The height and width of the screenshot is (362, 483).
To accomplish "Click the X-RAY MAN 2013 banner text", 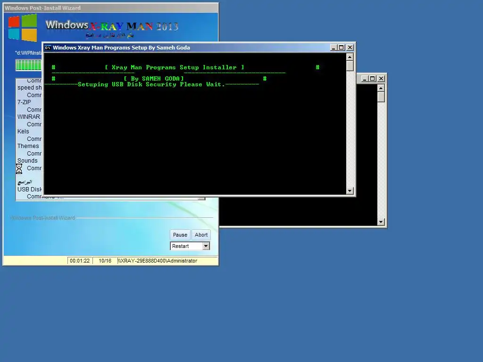I will 133,27.
